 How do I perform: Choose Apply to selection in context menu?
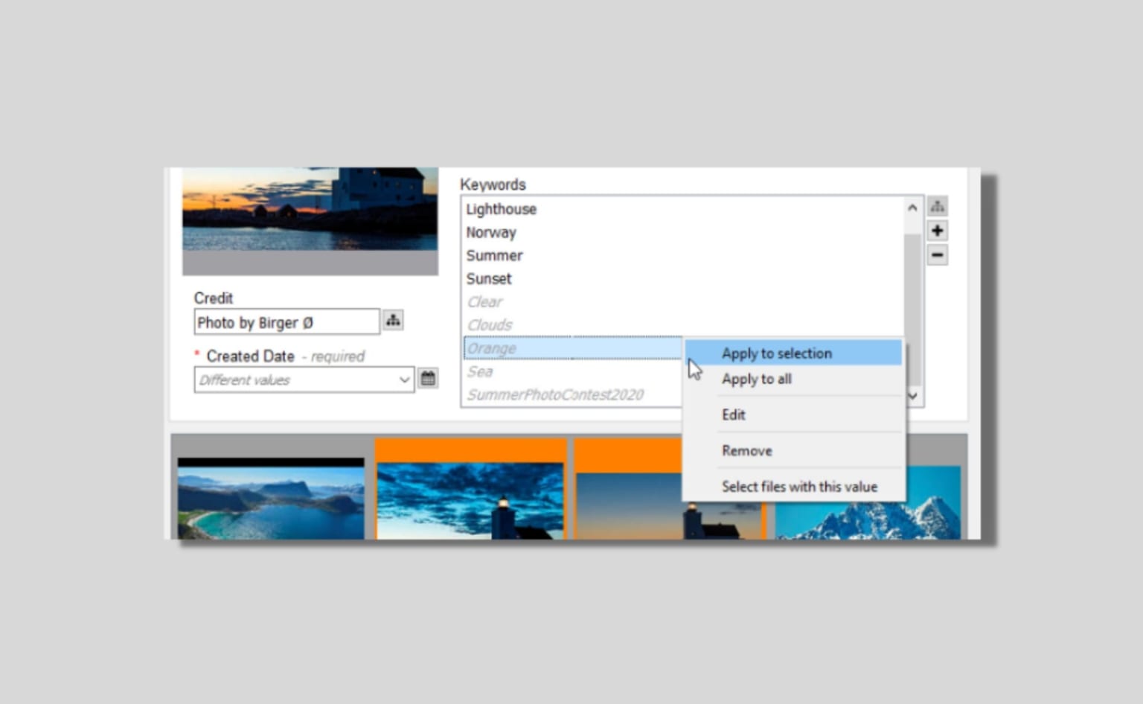point(793,353)
